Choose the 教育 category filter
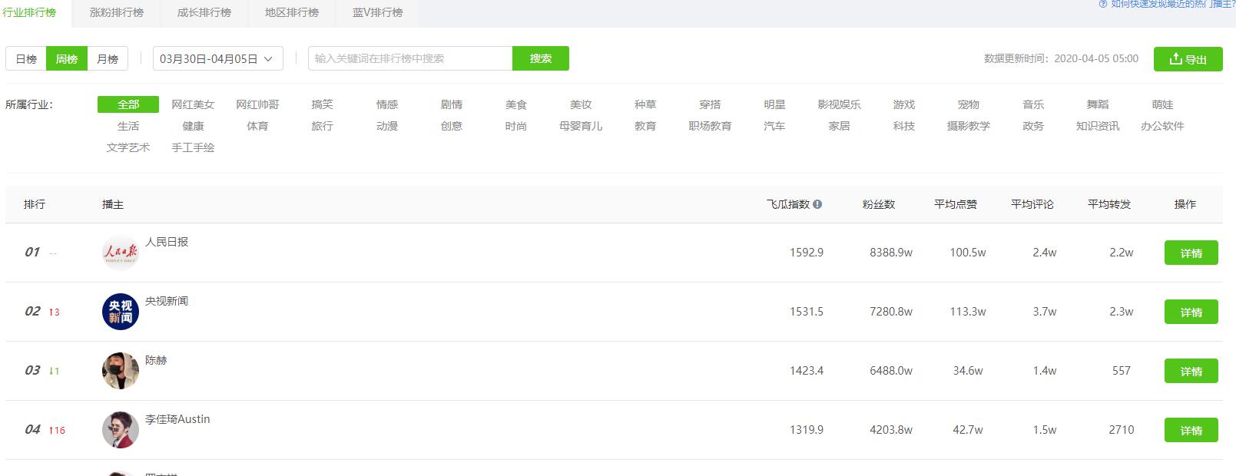Viewport: 1236px width, 476px height. [x=645, y=126]
